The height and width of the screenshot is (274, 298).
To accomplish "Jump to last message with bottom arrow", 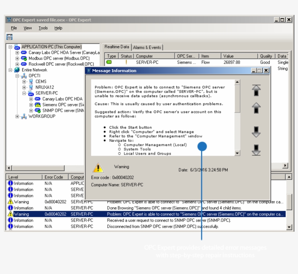I will 256,150.
